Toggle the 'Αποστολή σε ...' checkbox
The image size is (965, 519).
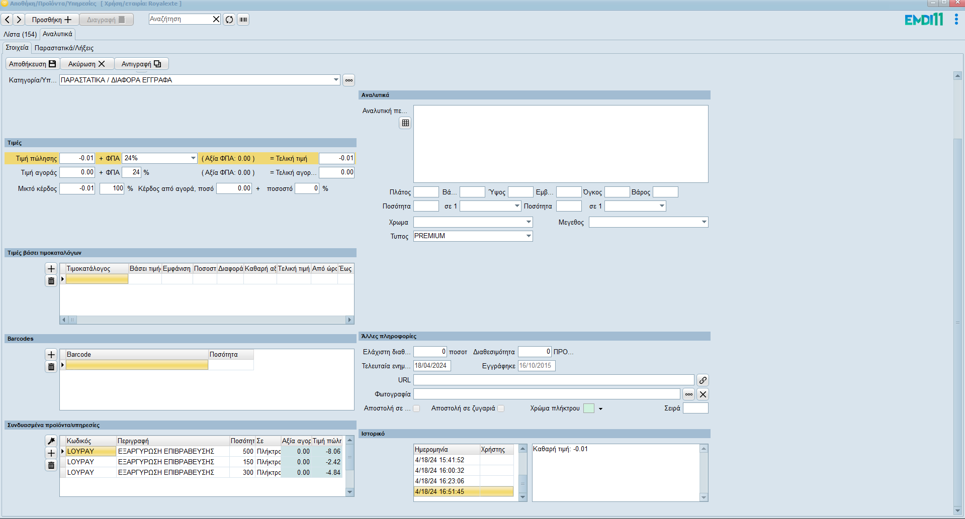(416, 408)
